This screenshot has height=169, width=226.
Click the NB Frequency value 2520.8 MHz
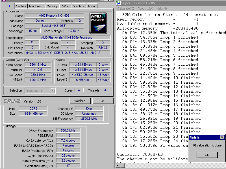[x=89, y=119]
